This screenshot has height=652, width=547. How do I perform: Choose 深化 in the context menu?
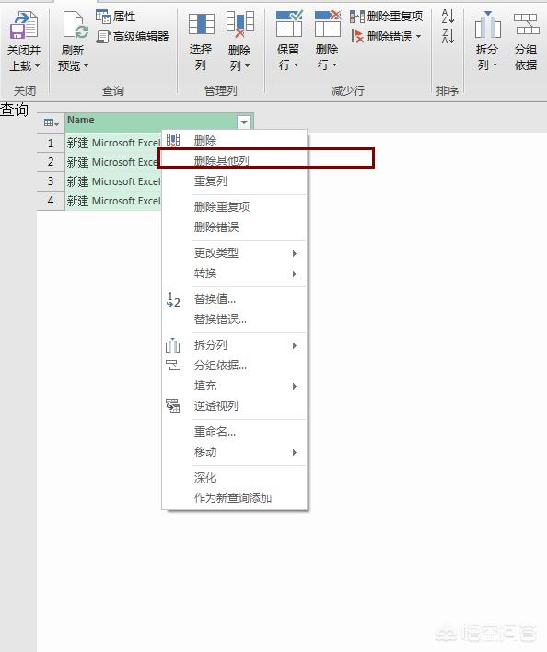pos(235,478)
